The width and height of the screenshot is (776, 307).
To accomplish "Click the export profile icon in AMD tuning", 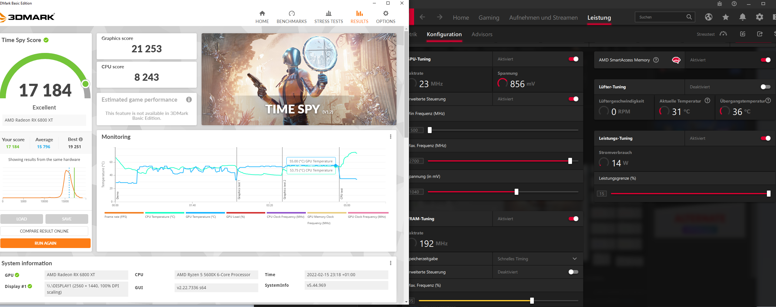I will coord(760,34).
